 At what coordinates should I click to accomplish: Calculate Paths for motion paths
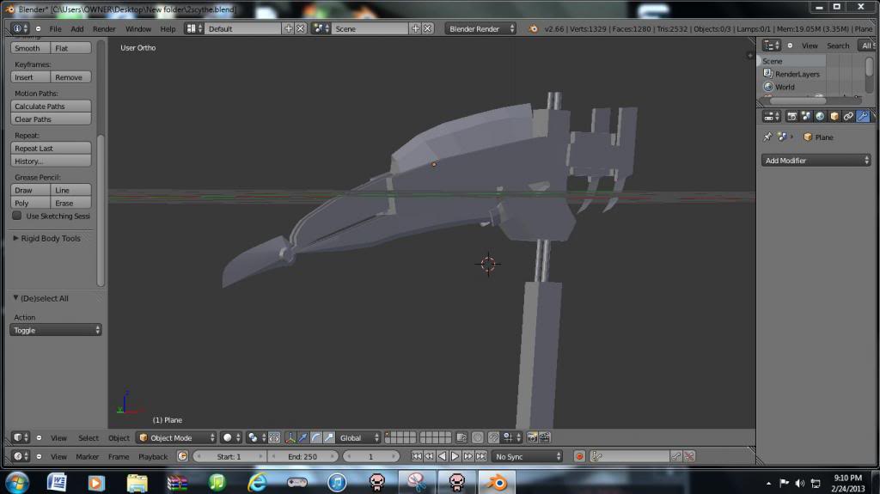(x=51, y=106)
